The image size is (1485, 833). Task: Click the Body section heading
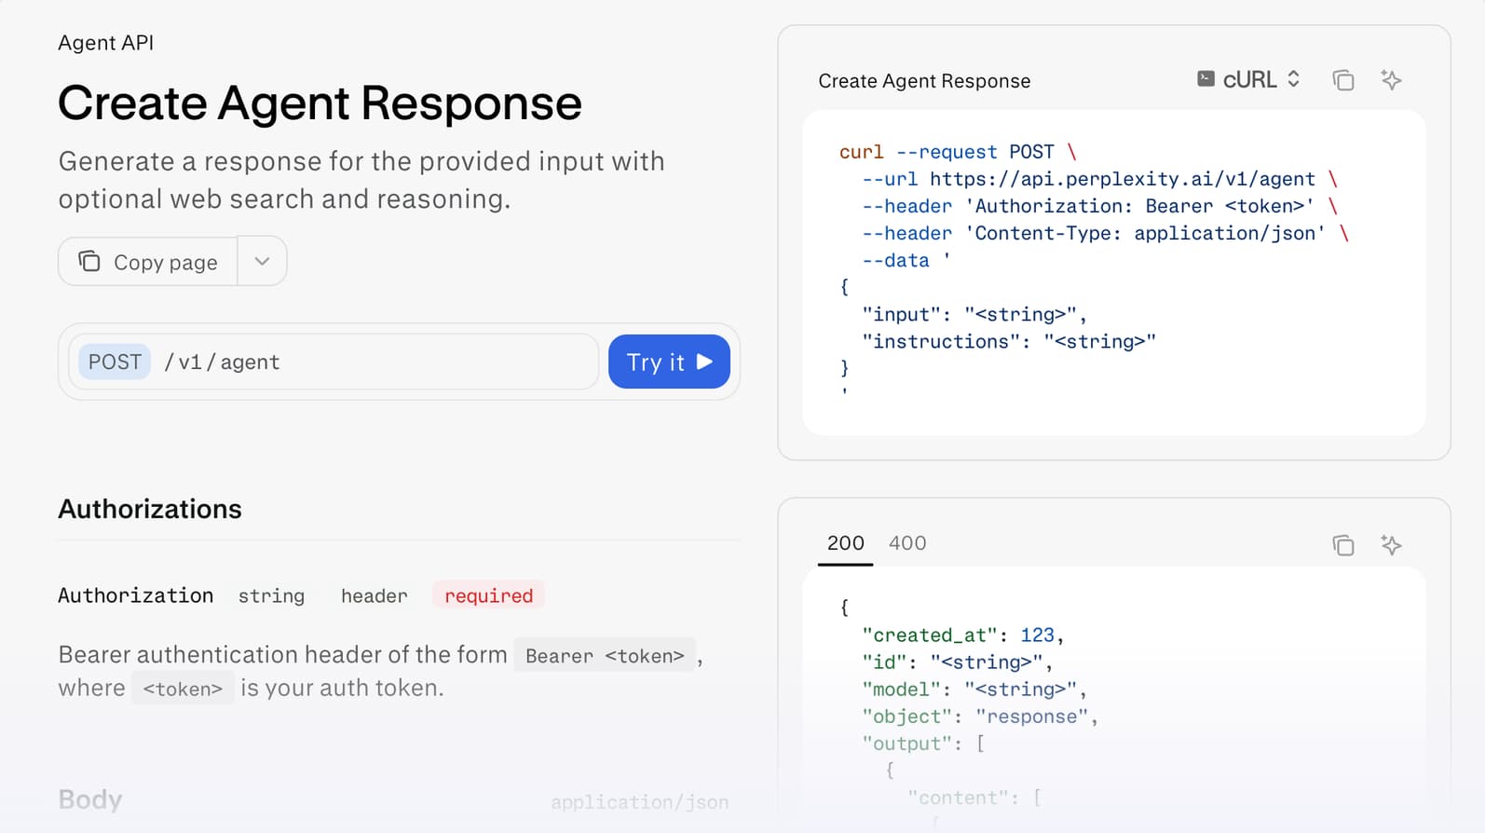point(90,799)
